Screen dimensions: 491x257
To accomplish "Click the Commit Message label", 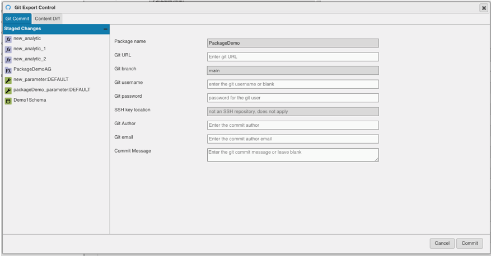I will [133, 151].
